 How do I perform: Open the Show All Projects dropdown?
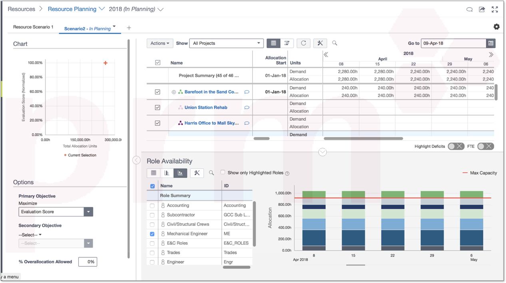(226, 43)
